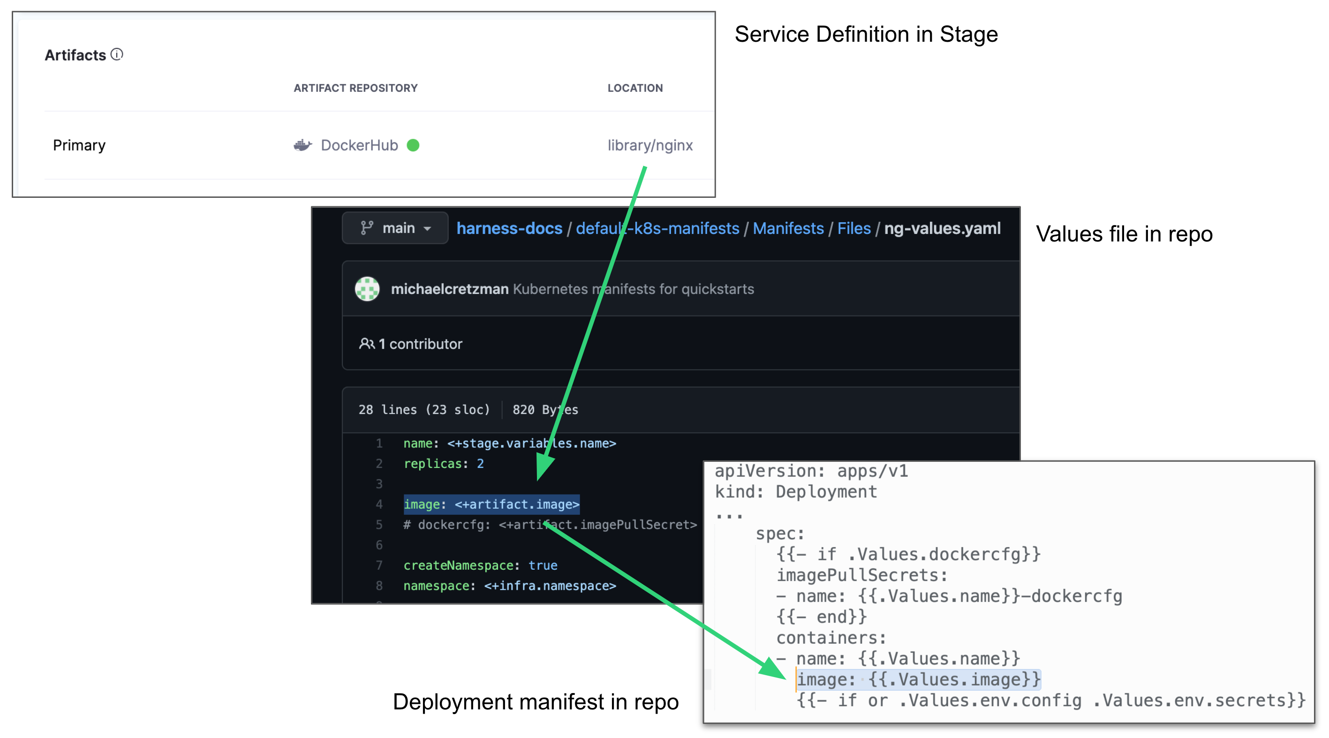1329x738 pixels.
Task: Open the Manifests breadcrumb link
Action: 788,228
